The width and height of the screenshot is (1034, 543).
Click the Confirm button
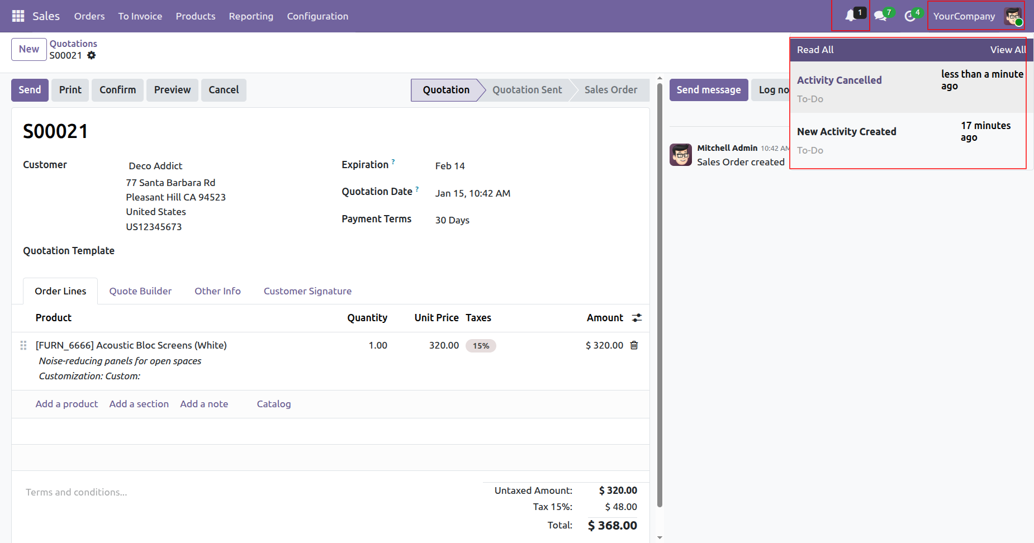click(117, 90)
